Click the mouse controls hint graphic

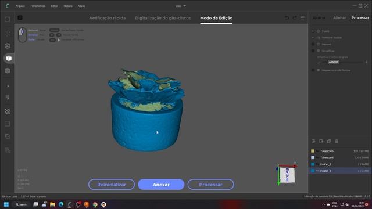[22, 35]
